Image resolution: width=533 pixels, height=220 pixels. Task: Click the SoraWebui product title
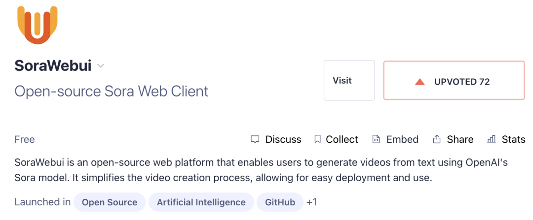tap(53, 66)
